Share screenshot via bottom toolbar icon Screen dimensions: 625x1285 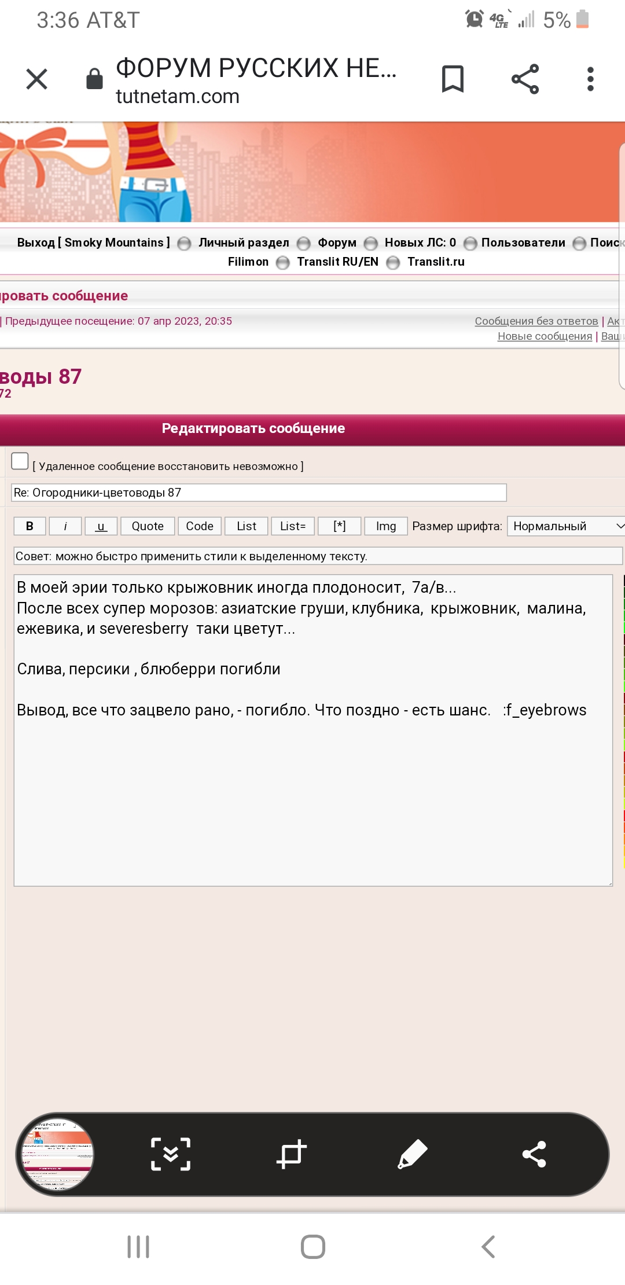(534, 1154)
